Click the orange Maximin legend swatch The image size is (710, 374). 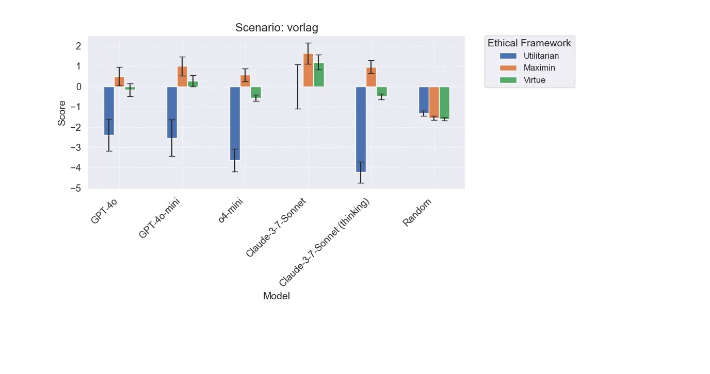point(509,68)
